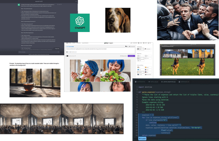Switch to the parse_expenses.py editor tab
This screenshot has height=141, width=219.
point(170,81)
